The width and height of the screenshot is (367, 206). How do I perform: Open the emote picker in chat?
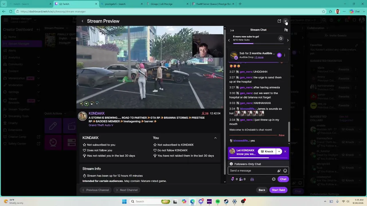tap(285, 171)
